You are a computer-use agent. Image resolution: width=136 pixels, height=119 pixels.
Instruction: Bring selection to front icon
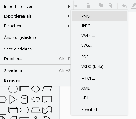[x=101, y=6]
